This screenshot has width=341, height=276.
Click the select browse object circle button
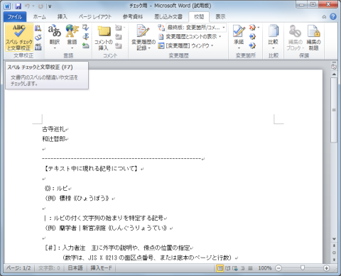click(334, 253)
